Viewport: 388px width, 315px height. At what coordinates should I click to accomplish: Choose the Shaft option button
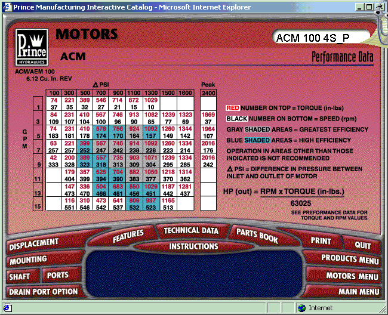[22, 276]
